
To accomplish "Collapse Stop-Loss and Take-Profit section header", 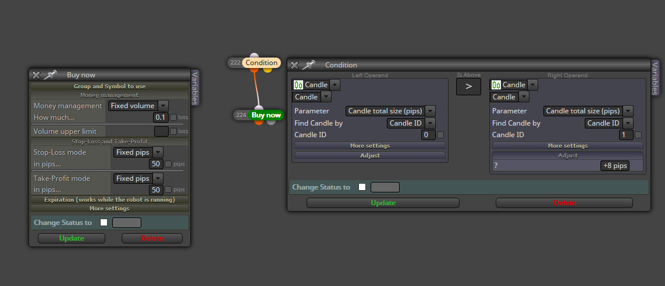I will click(109, 141).
